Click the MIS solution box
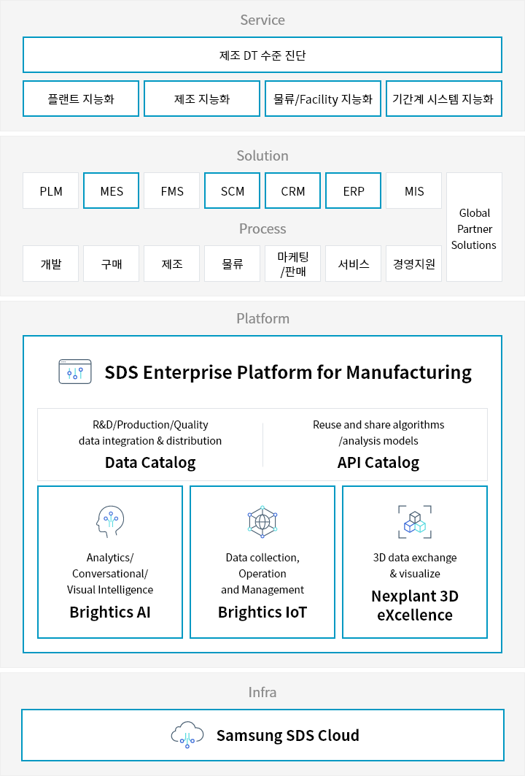Screen dimensions: 525x776 [x=413, y=191]
